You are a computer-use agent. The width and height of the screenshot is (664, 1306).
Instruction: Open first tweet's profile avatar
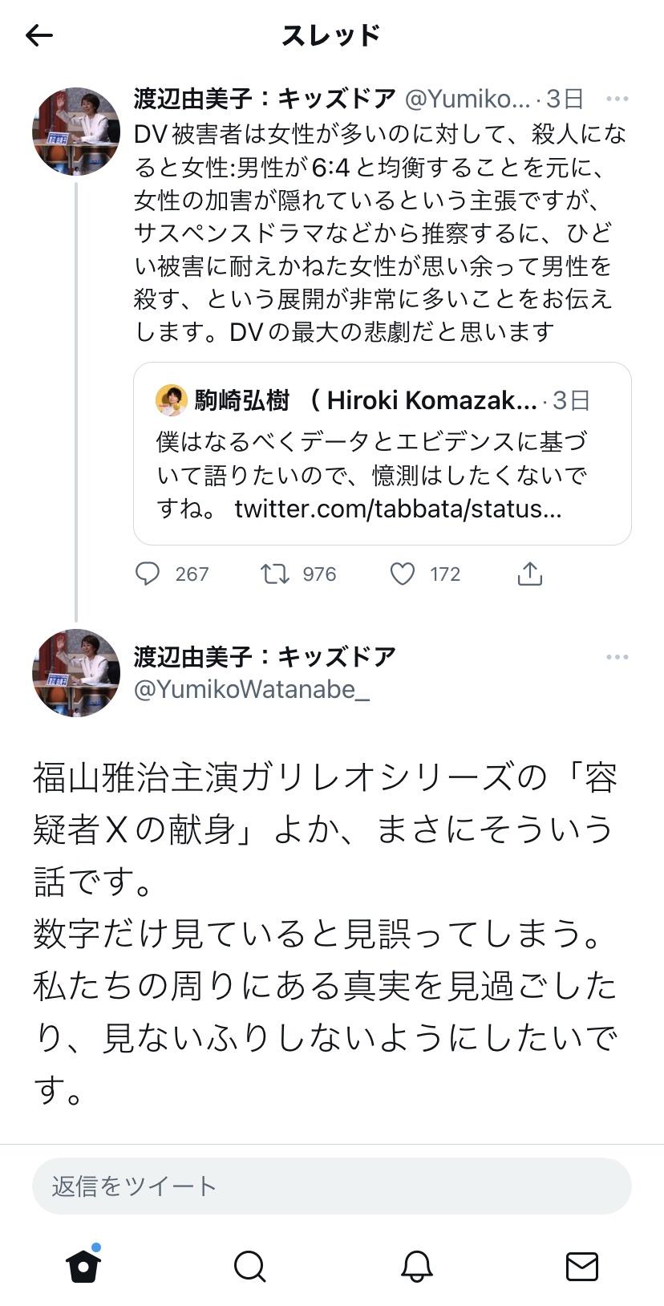[x=76, y=132]
